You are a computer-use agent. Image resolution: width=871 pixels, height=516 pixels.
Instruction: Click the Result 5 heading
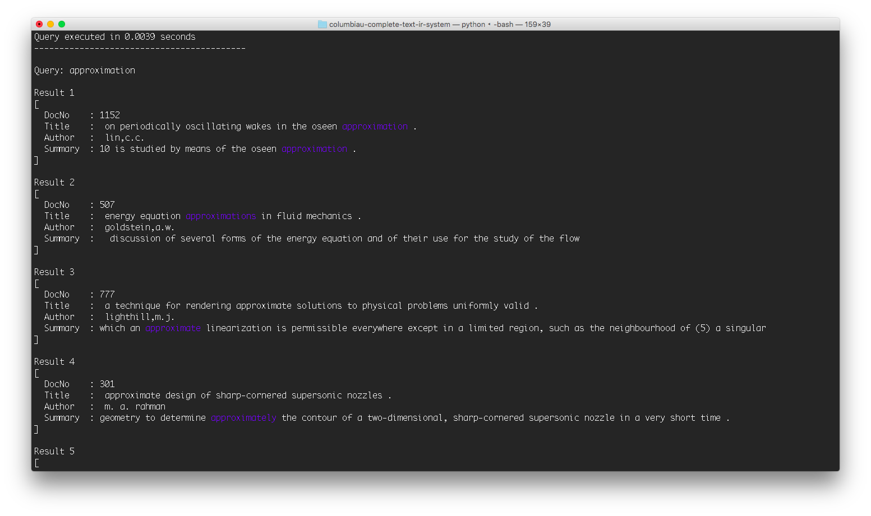(54, 451)
